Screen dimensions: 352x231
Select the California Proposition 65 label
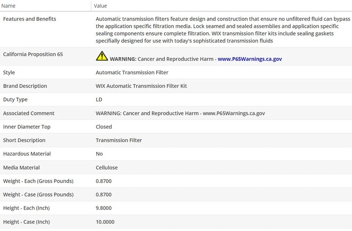coord(33,55)
